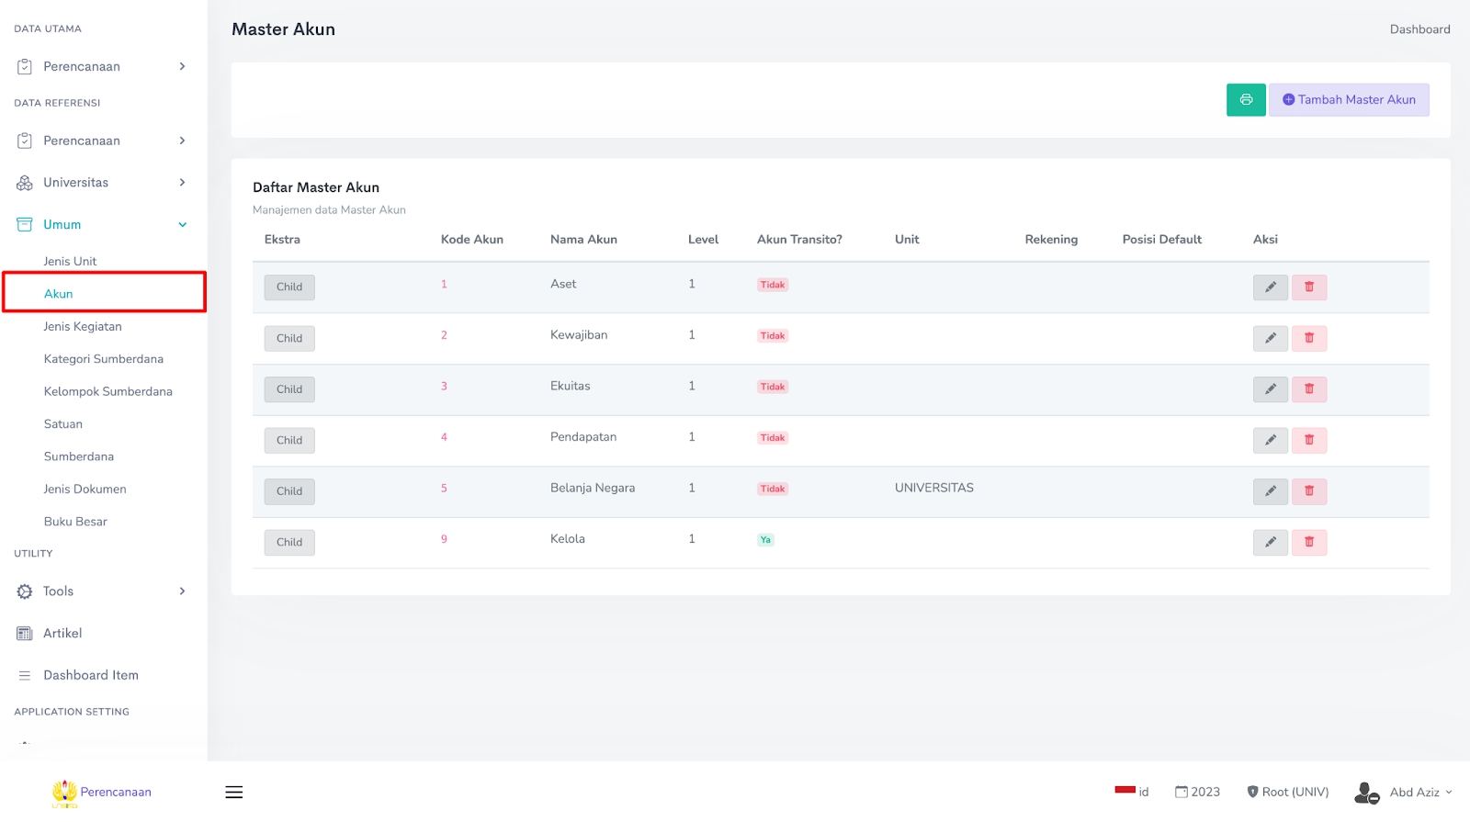Delete the Kewajiban account row
This screenshot has width=1470, height=822.
click(x=1308, y=338)
